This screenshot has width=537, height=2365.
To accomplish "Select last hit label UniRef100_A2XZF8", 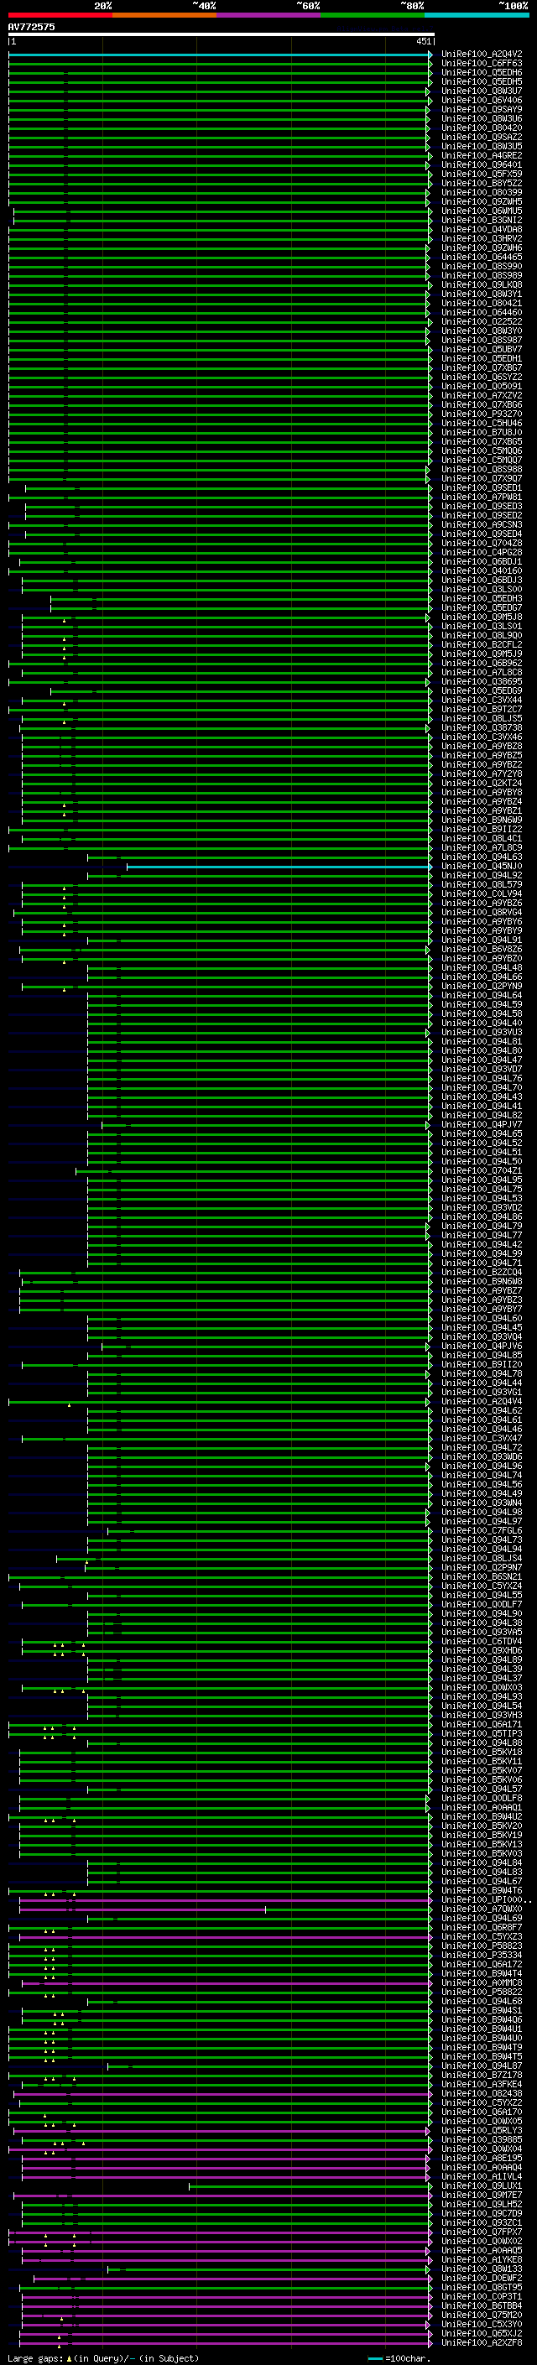I will [x=482, y=2343].
